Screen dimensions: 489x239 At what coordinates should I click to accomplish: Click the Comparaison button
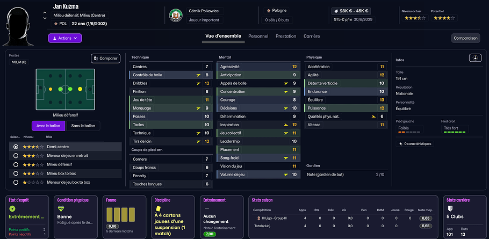pyautogui.click(x=465, y=38)
